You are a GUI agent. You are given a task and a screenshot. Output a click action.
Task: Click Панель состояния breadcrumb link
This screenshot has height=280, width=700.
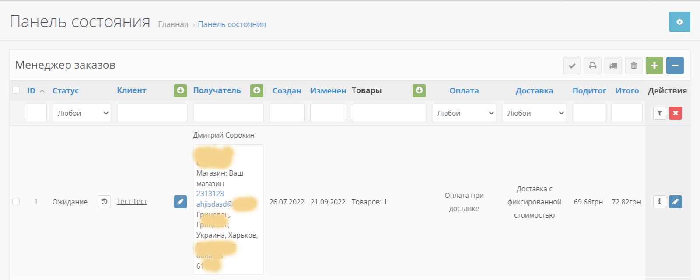coord(232,24)
